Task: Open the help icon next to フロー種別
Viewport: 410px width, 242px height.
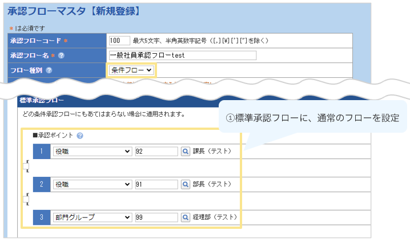Action: coord(49,70)
